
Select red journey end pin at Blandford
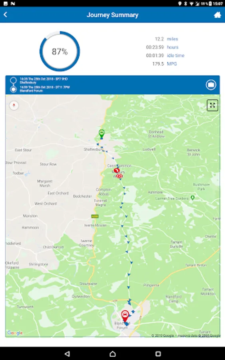click(125, 316)
